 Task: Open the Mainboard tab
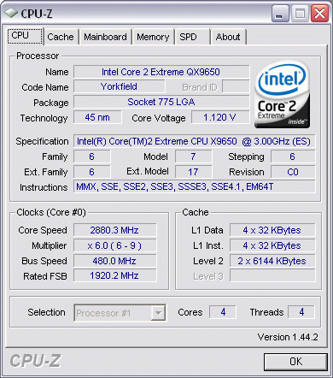coord(105,37)
